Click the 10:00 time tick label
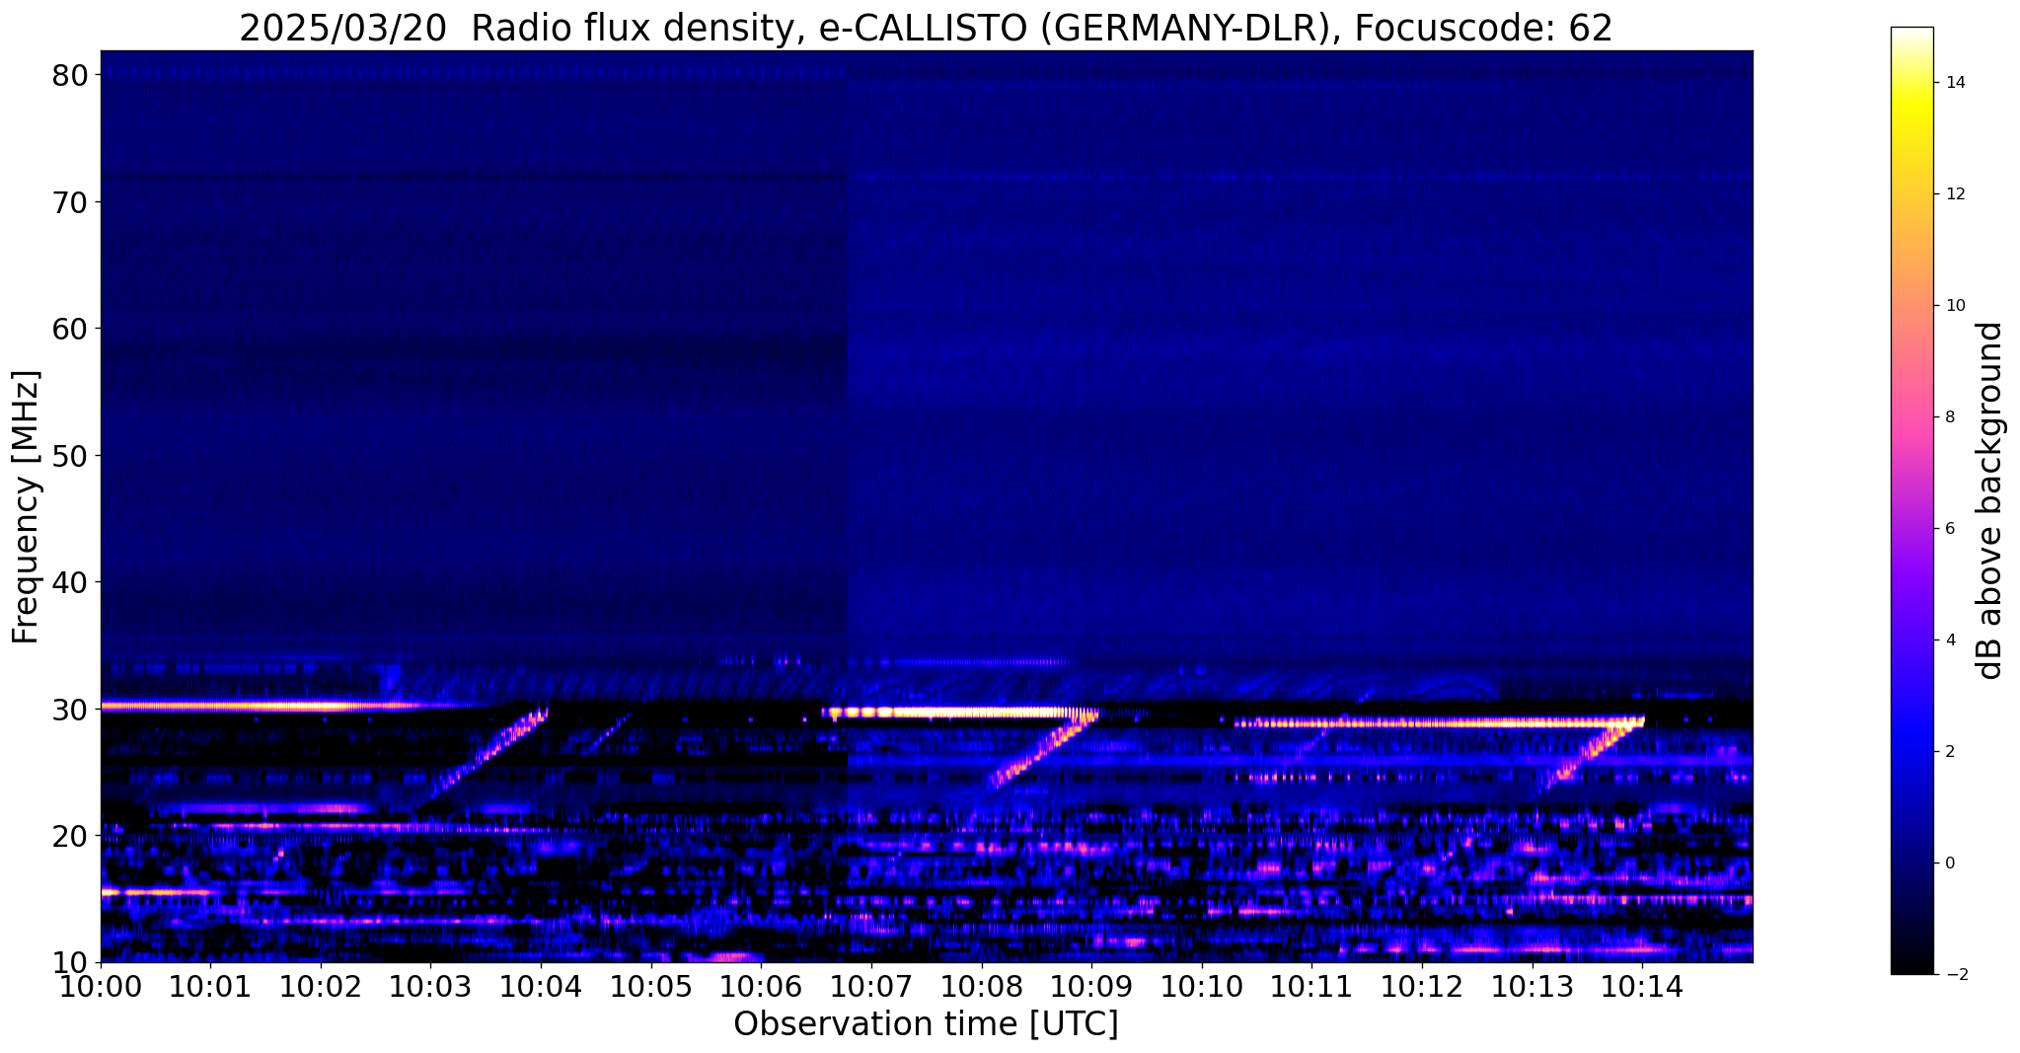The width and height of the screenshot is (2020, 1053). [101, 986]
